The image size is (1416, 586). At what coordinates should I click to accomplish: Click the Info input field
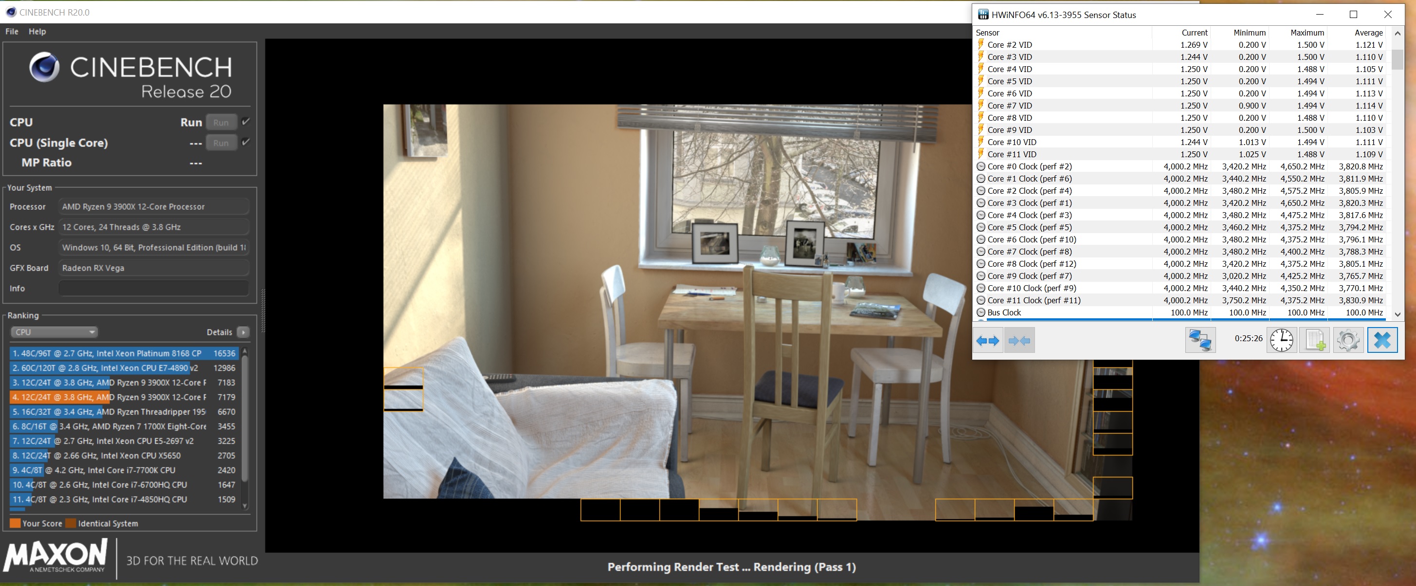(154, 288)
